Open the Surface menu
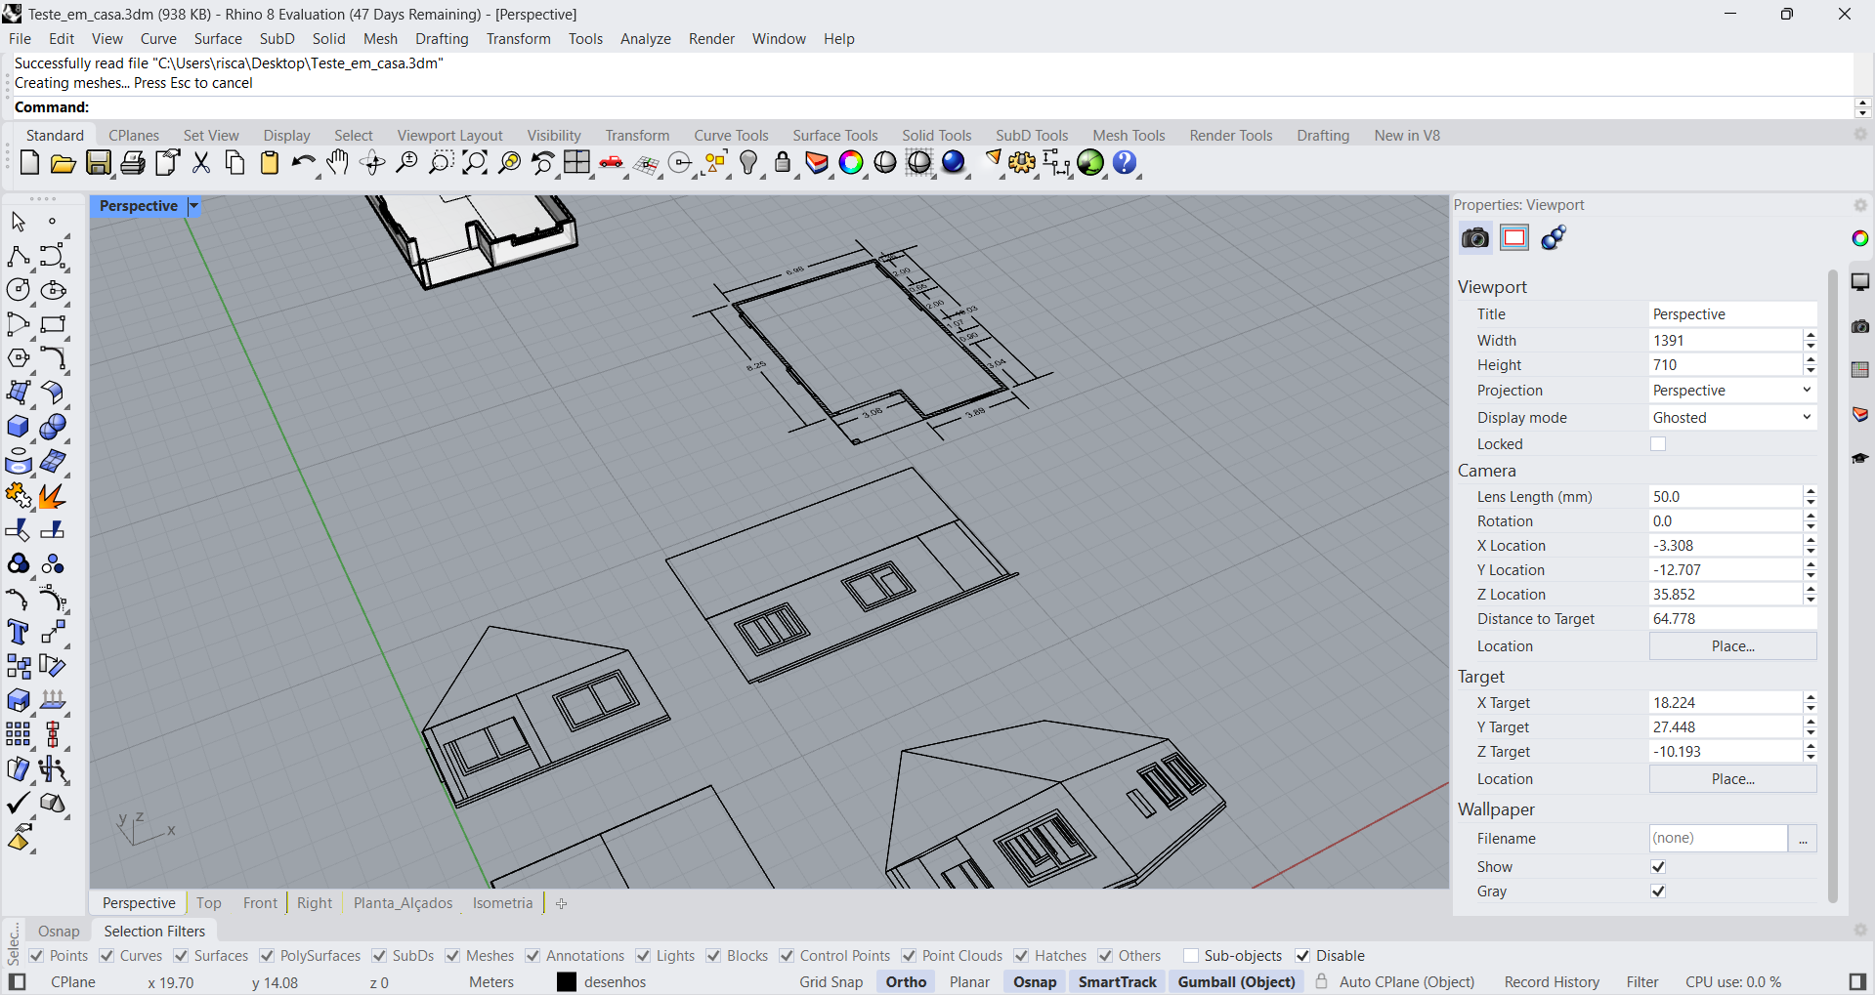The image size is (1875, 995). tap(217, 39)
